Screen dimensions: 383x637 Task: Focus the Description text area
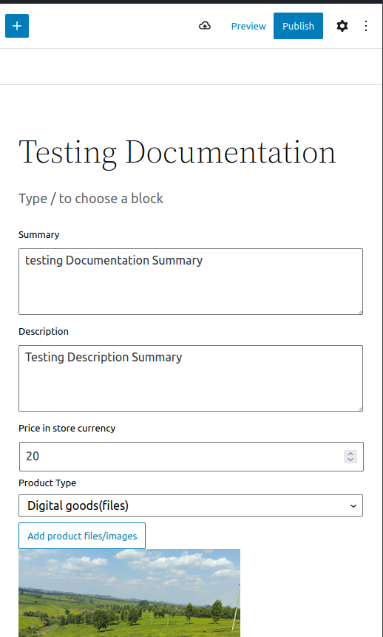click(191, 378)
